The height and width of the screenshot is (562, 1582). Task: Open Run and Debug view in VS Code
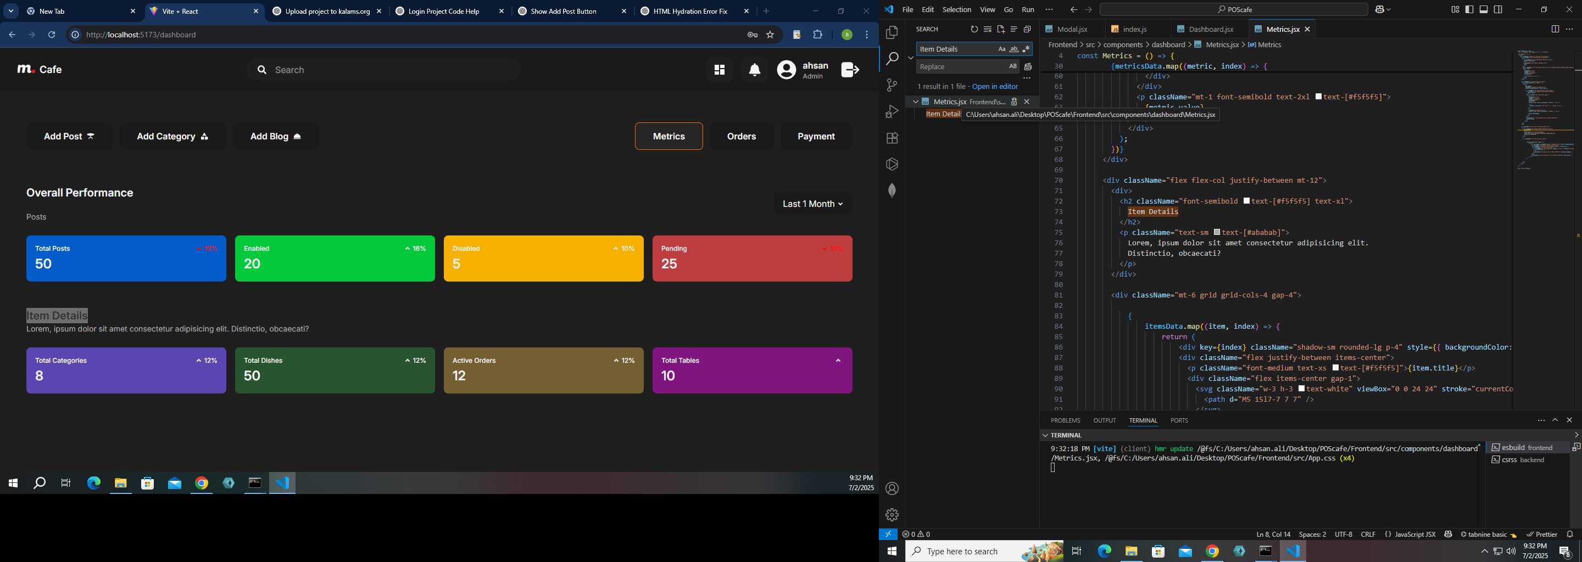pyautogui.click(x=892, y=111)
